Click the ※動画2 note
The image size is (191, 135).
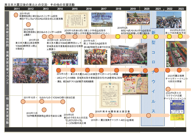tap(20, 49)
